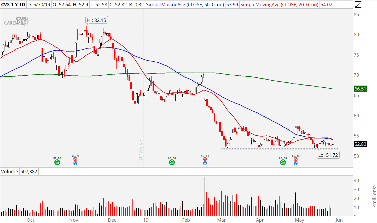Click the "19" year axis label
This screenshot has width=377, height=223.
point(146,220)
